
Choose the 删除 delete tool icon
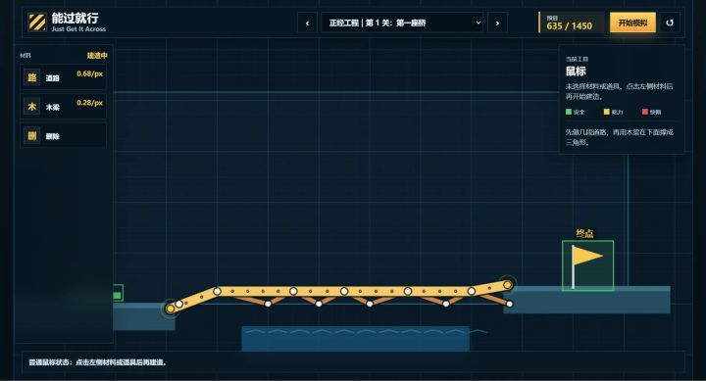click(32, 136)
